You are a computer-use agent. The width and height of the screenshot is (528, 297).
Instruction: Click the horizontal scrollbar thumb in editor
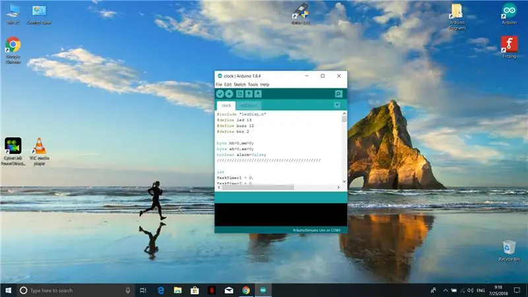pyautogui.click(x=258, y=187)
